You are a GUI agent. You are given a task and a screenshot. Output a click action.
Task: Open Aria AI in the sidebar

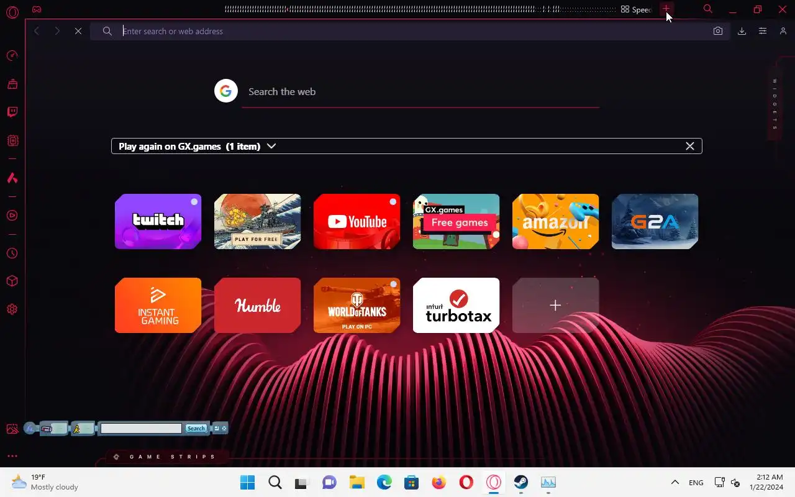(12, 178)
